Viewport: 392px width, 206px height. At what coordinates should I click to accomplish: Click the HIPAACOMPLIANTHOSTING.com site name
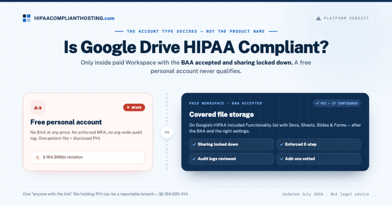pos(74,19)
